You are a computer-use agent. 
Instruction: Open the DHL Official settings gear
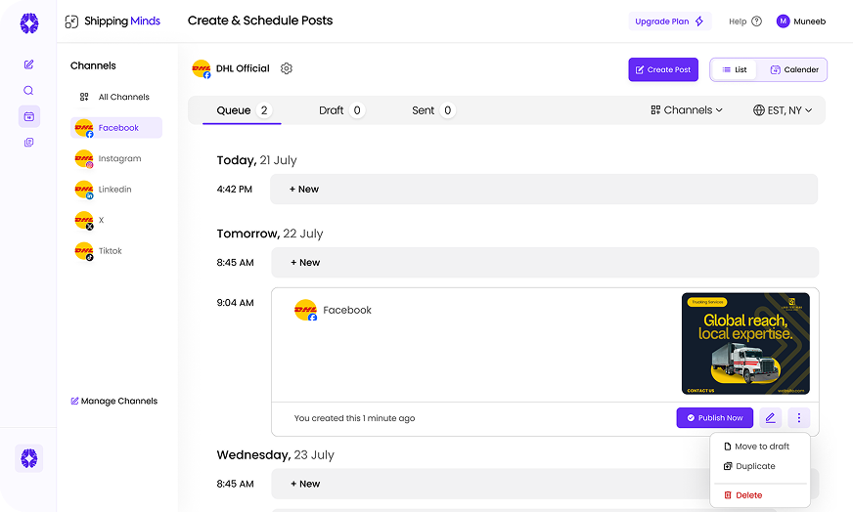[287, 68]
